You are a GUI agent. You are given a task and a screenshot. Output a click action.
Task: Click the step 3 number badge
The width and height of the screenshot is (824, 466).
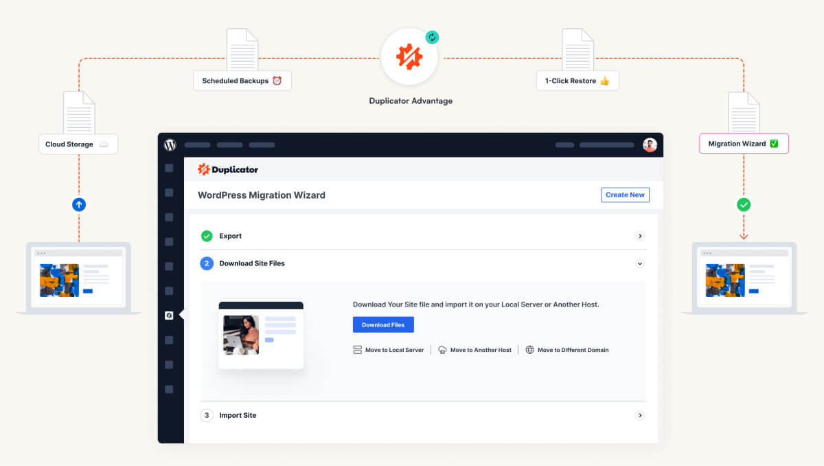(x=207, y=415)
